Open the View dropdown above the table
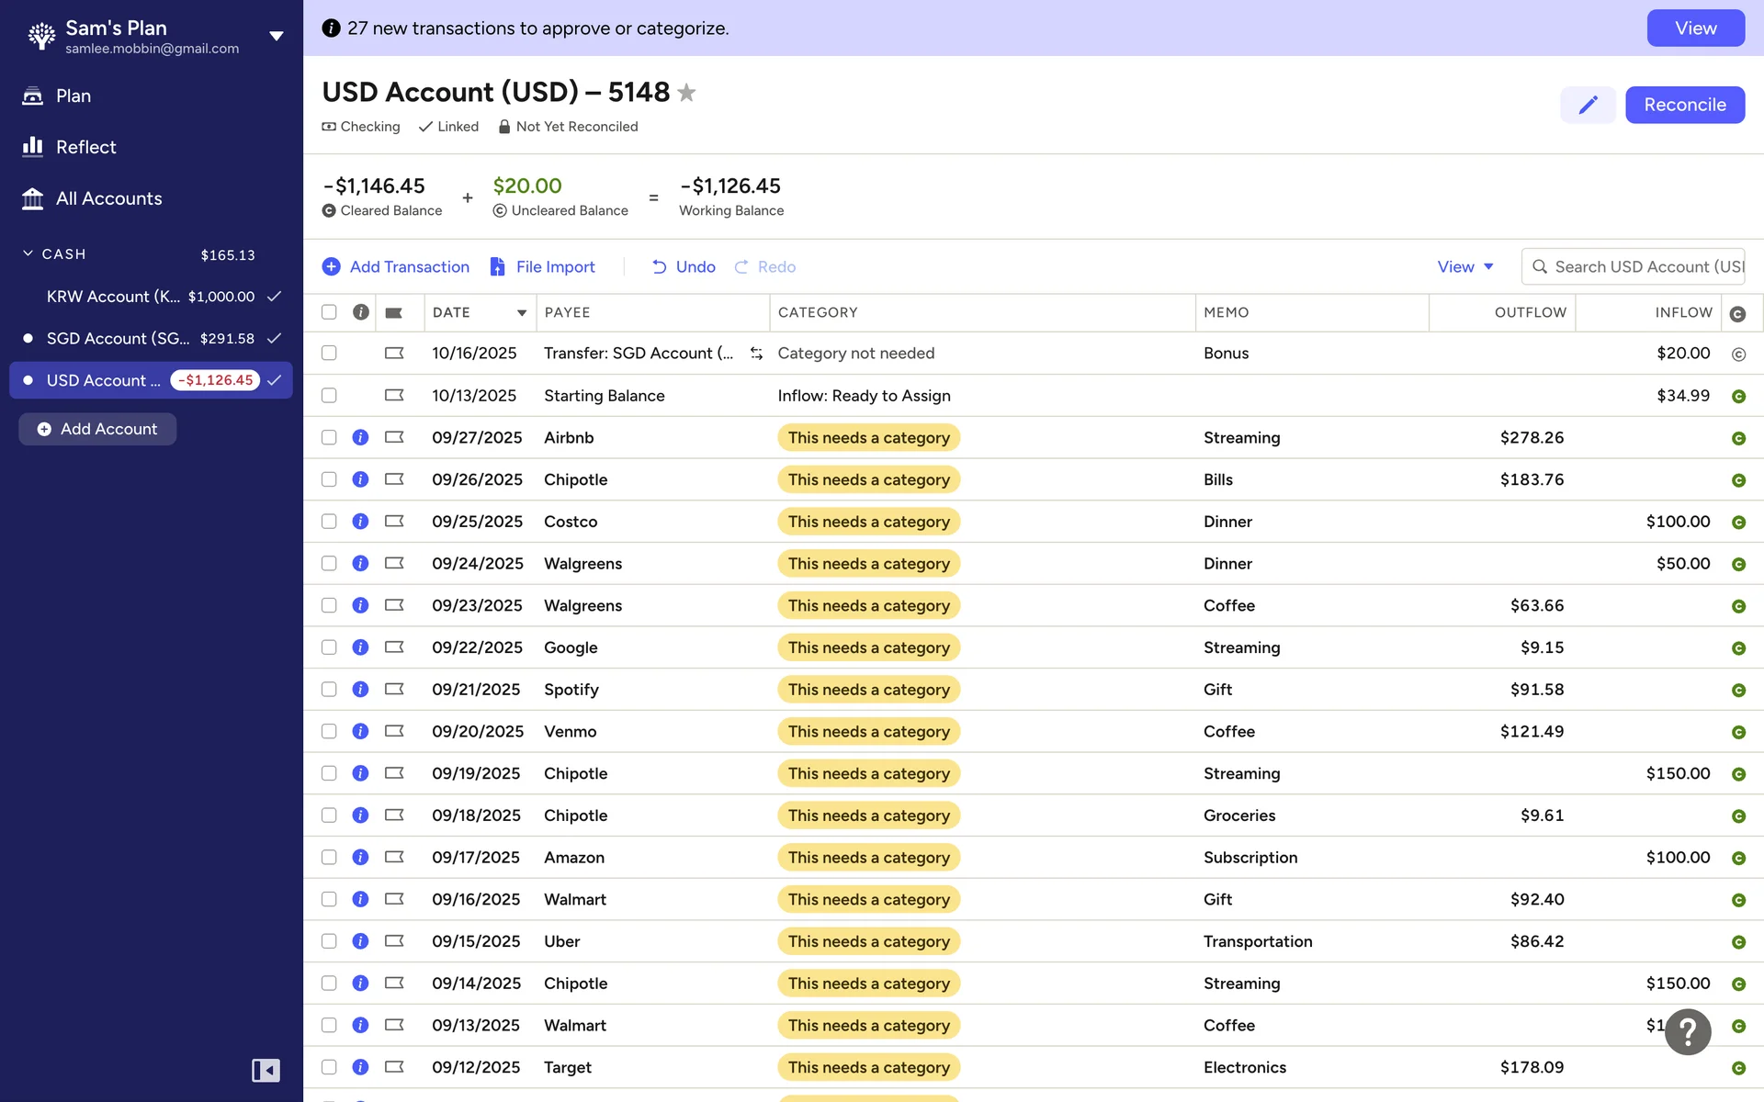 point(1464,266)
